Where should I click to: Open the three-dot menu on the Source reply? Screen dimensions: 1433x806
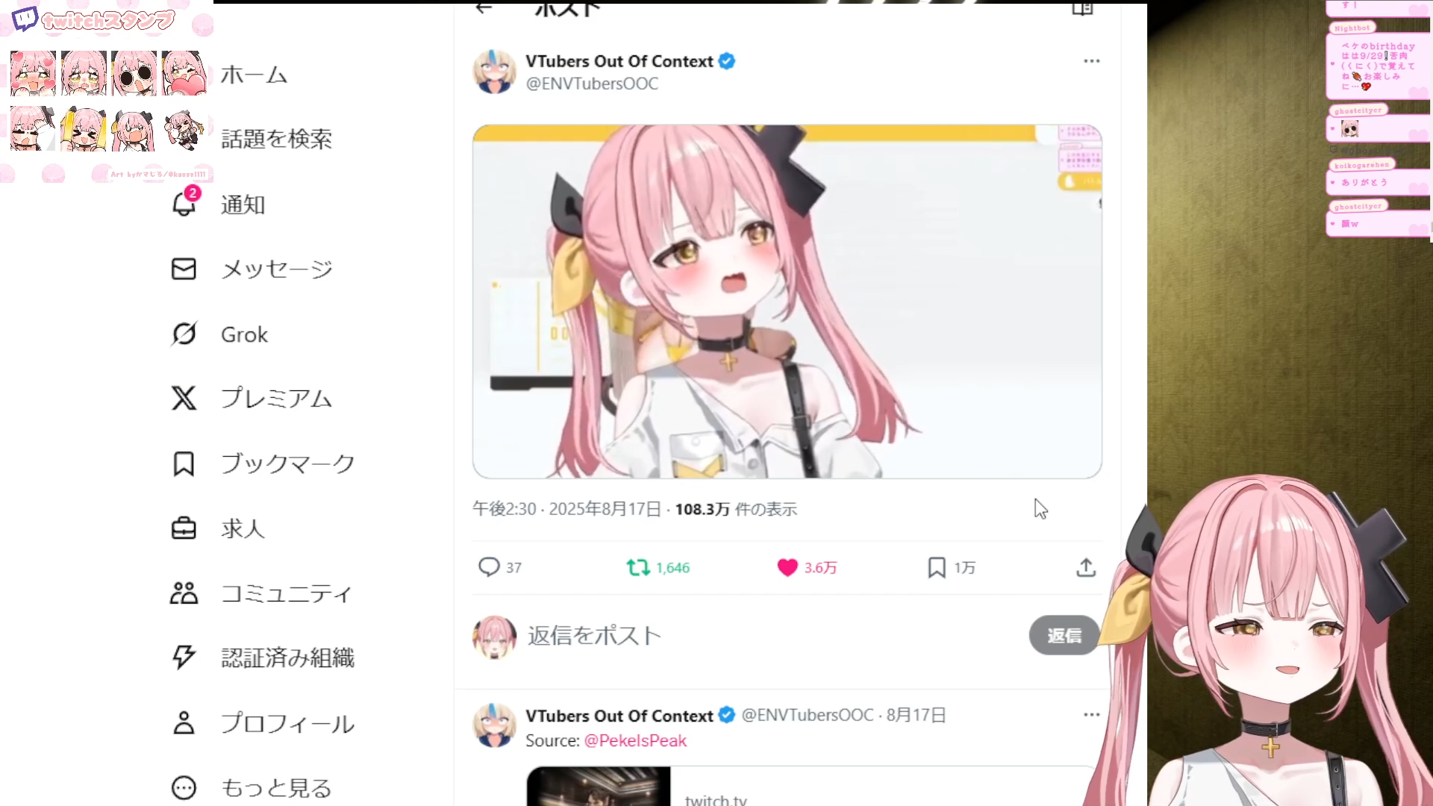click(1092, 715)
